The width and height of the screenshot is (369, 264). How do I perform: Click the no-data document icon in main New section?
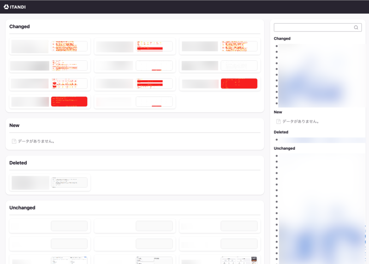pyautogui.click(x=14, y=141)
